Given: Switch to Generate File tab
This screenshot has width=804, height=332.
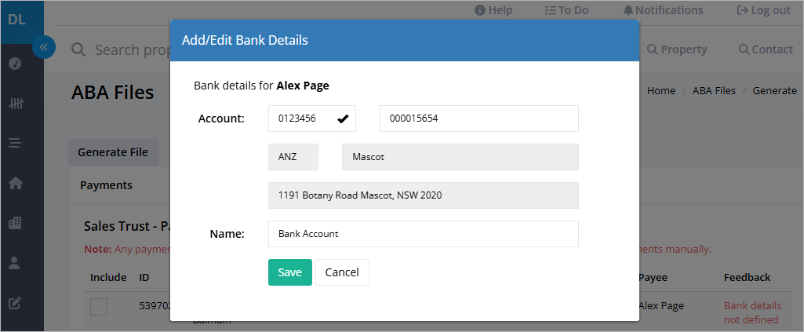Looking at the screenshot, I should click(113, 152).
